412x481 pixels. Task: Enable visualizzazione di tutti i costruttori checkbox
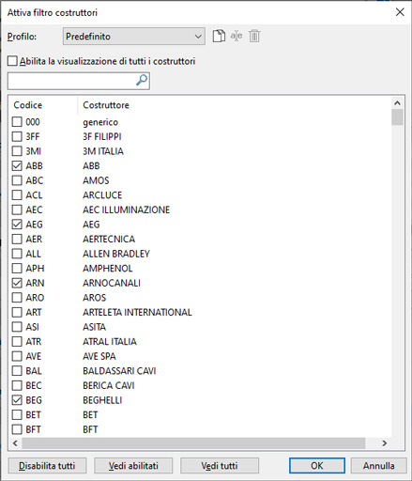12,61
